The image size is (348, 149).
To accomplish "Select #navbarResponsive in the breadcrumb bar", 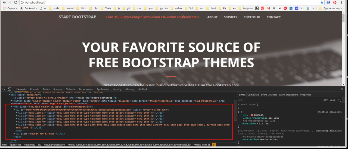I will tap(54, 145).
